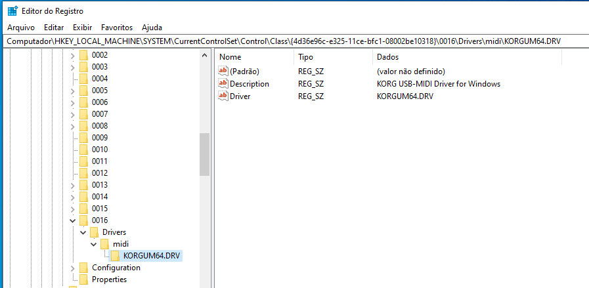589x288 pixels.
Task: Open the Favoritos menu
Action: 117,28
